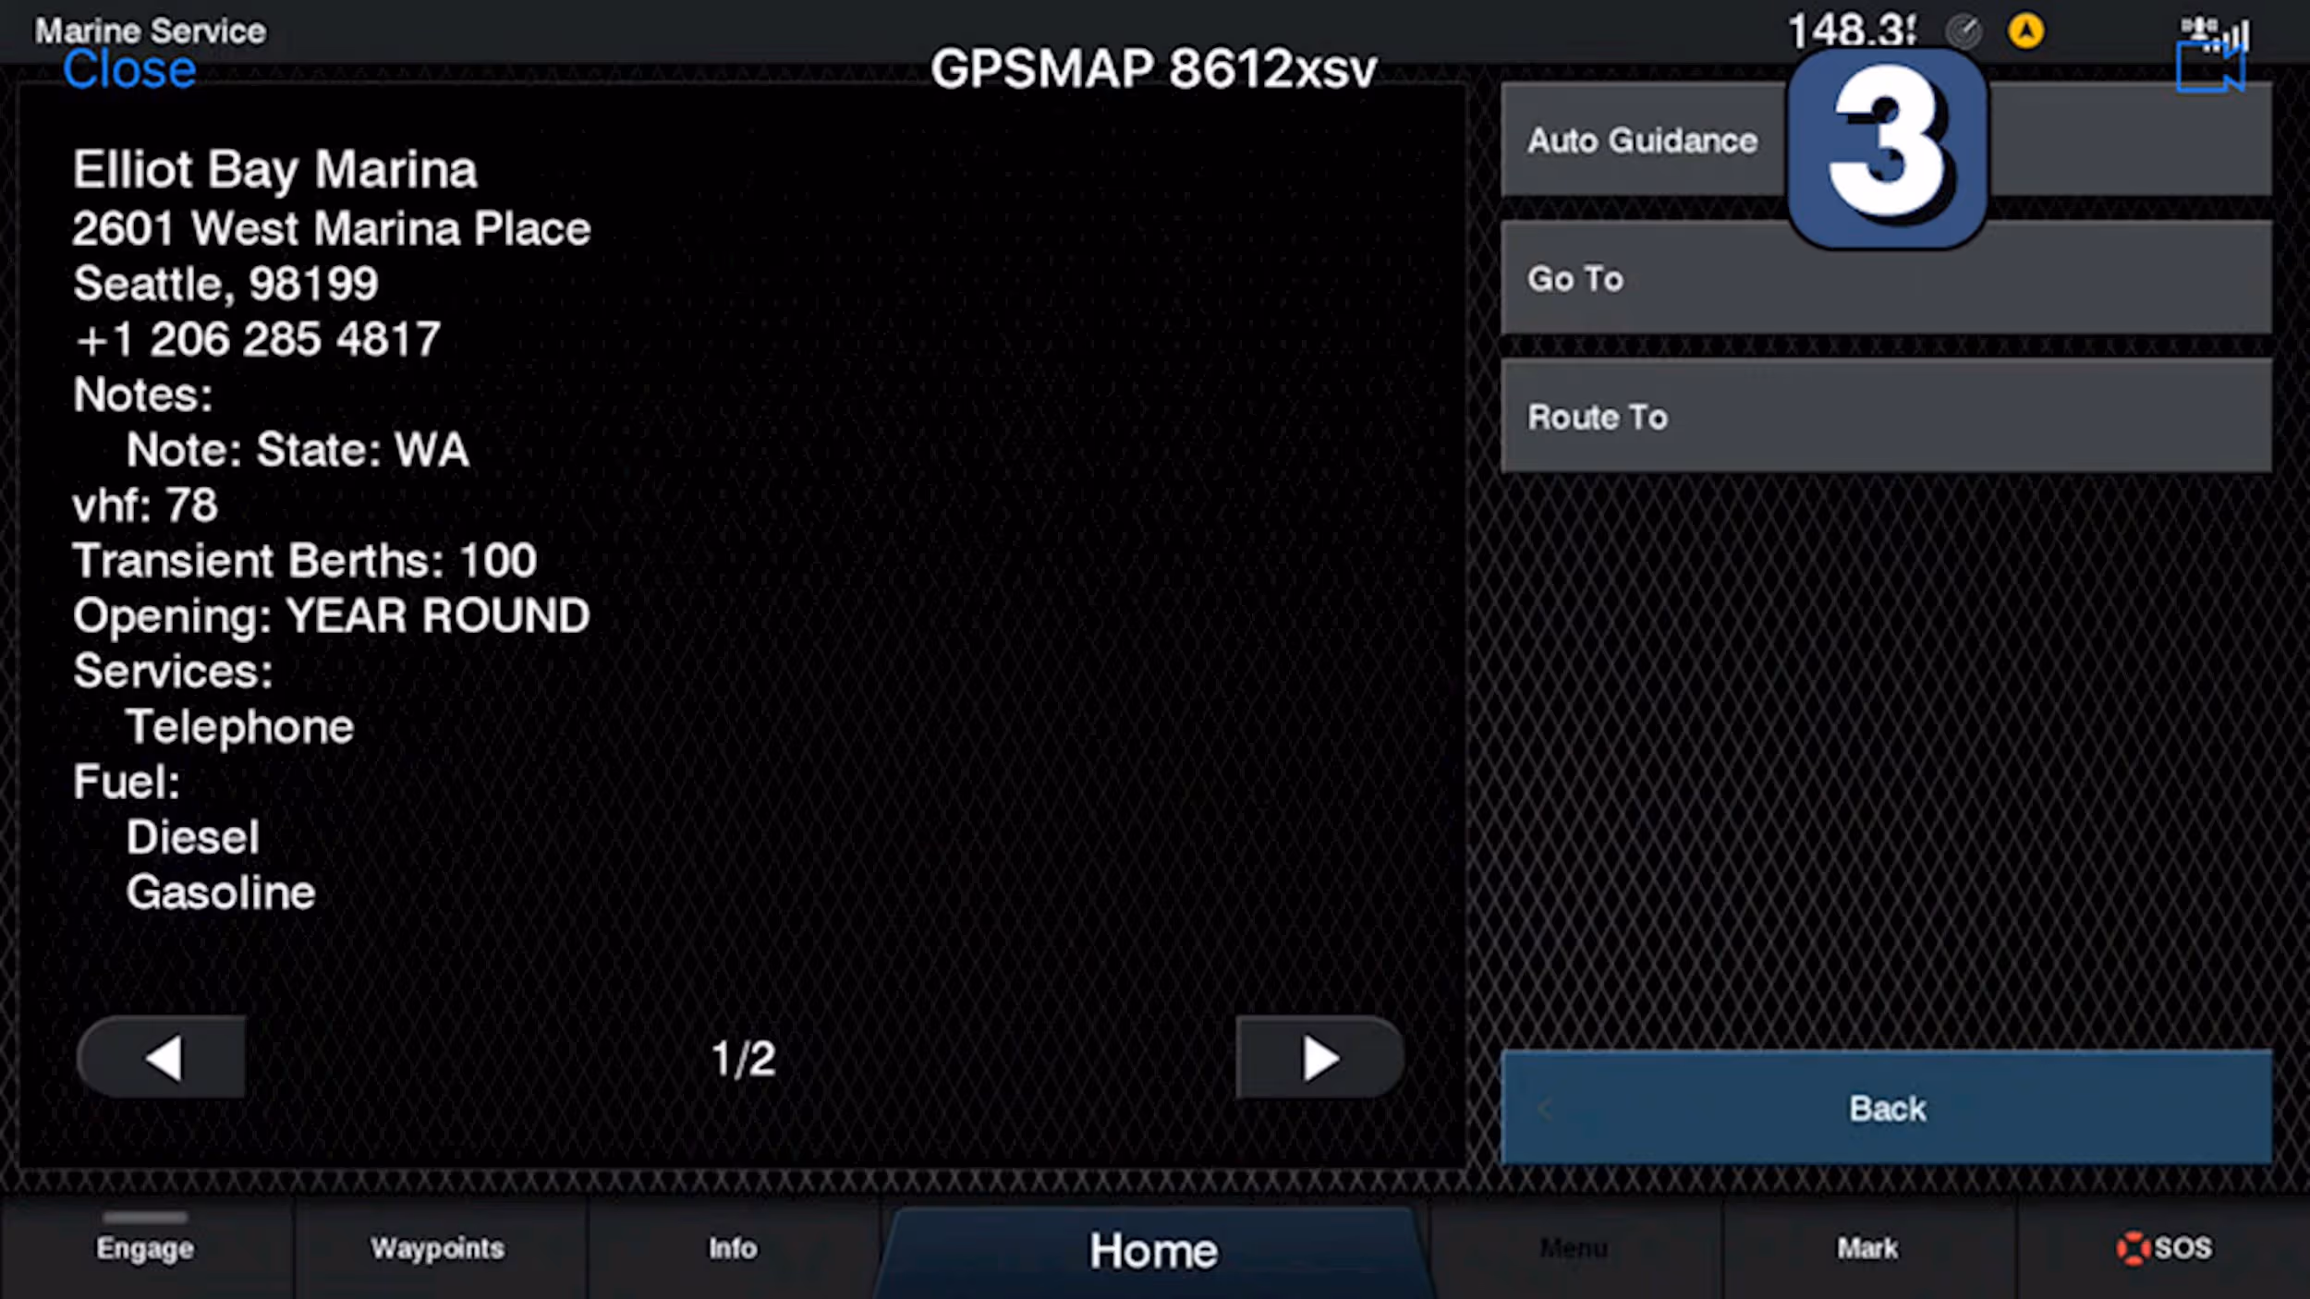The width and height of the screenshot is (2310, 1299).
Task: Select the Auto Guidance option
Action: point(1886,140)
